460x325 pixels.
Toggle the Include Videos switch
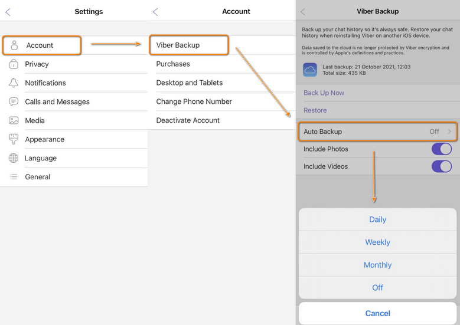[x=441, y=166]
